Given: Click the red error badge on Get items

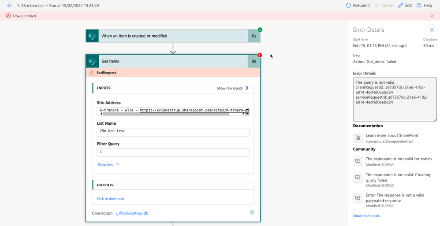Looking at the screenshot, I should 260,55.
